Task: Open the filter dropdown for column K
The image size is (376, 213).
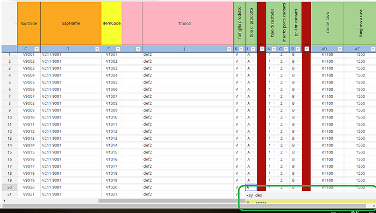Action: click(x=241, y=49)
